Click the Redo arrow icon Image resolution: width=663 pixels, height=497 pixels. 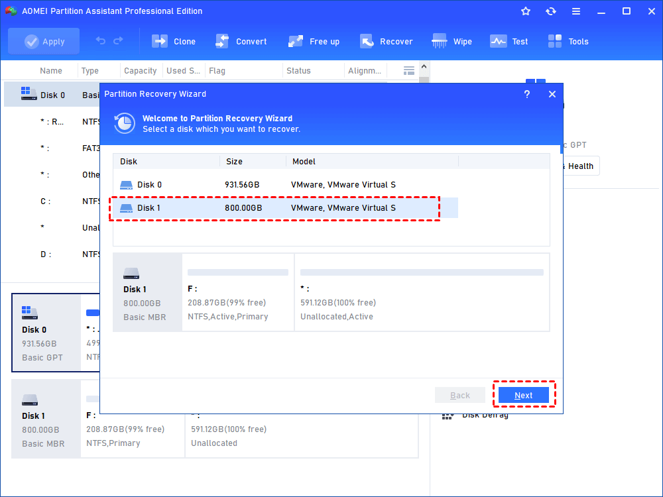coord(118,41)
